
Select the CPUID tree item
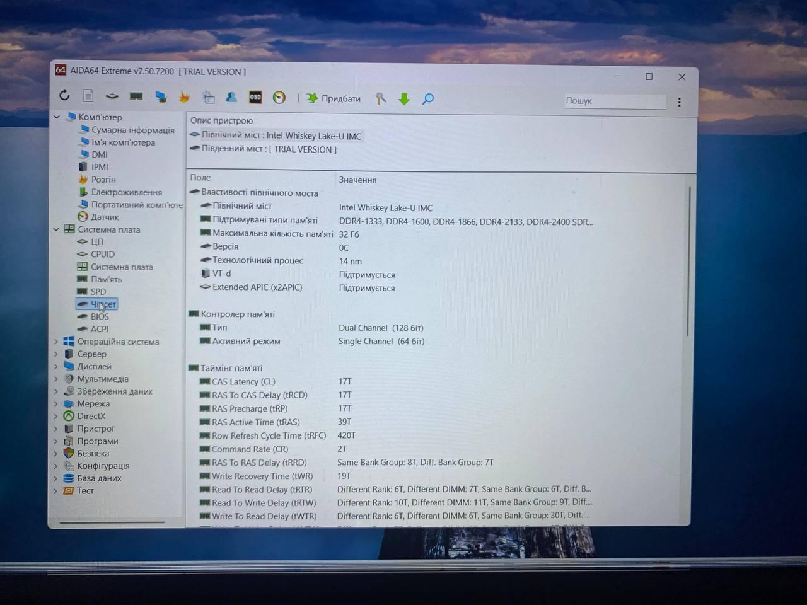point(102,255)
